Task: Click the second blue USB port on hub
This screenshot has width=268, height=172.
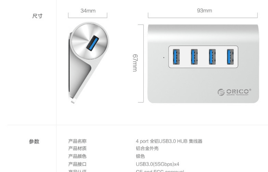Action: [x=194, y=57]
